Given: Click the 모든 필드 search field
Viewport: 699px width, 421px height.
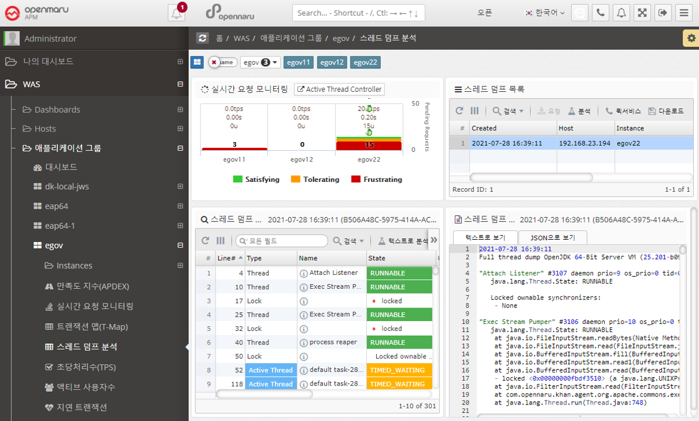Looking at the screenshot, I should [282, 241].
